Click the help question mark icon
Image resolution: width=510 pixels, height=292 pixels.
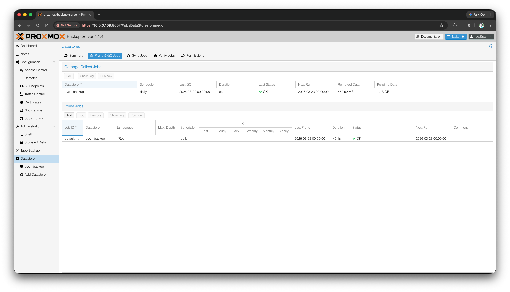[x=491, y=46]
